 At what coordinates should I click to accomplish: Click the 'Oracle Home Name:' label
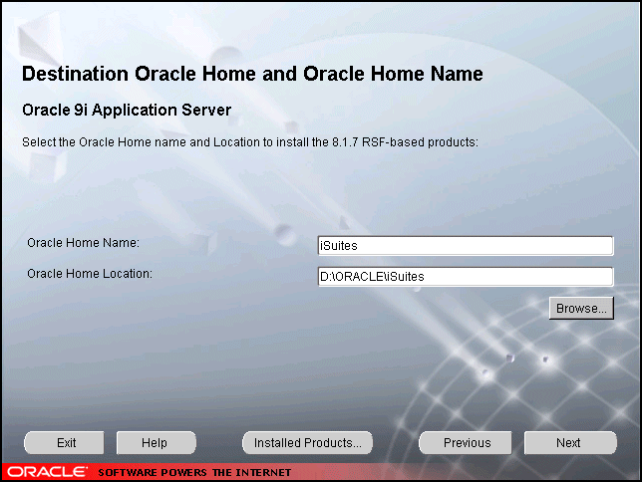83,243
